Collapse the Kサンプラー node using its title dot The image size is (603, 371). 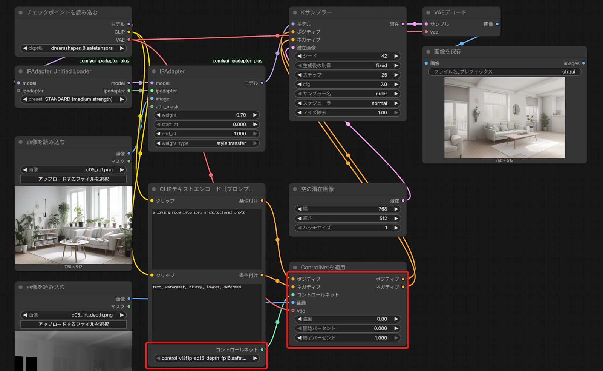[295, 12]
